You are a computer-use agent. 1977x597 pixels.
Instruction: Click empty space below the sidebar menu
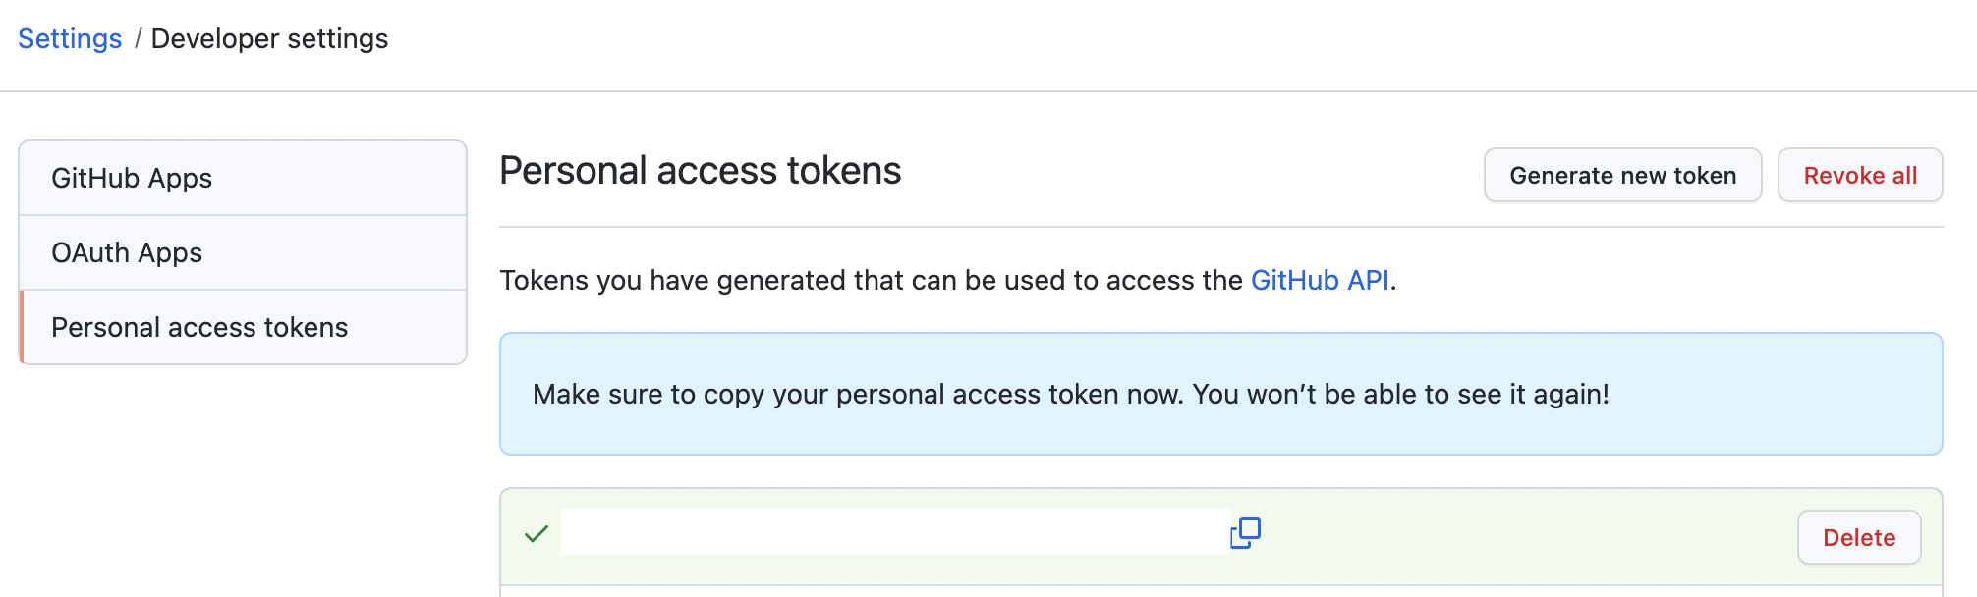click(x=242, y=471)
